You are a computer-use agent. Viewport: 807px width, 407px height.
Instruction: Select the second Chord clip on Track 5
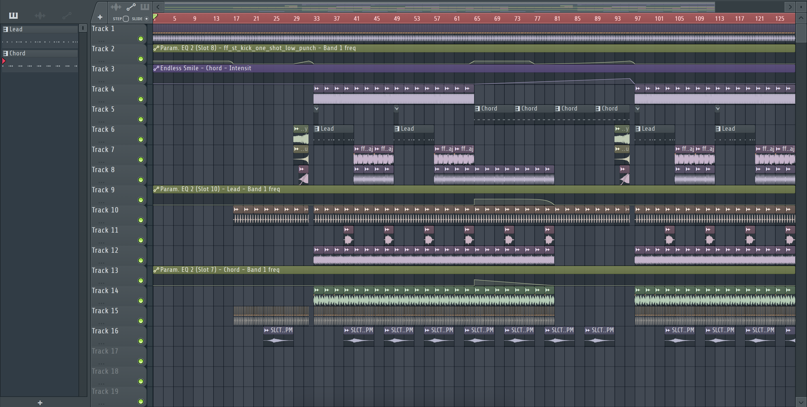[534, 114]
